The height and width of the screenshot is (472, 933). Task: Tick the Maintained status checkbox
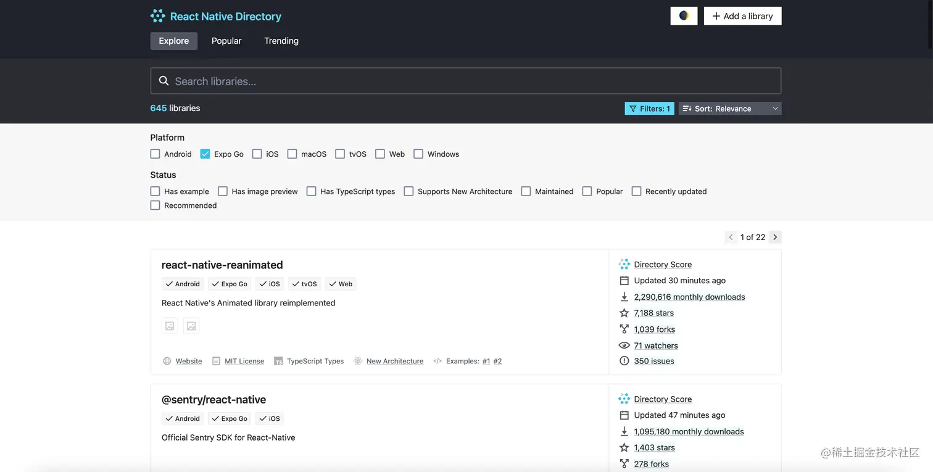click(x=526, y=191)
